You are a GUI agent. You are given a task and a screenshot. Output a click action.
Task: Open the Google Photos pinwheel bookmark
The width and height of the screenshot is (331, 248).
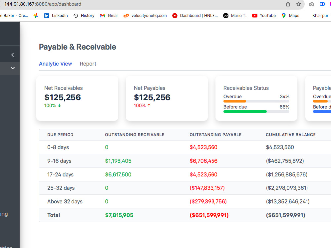coord(36,16)
